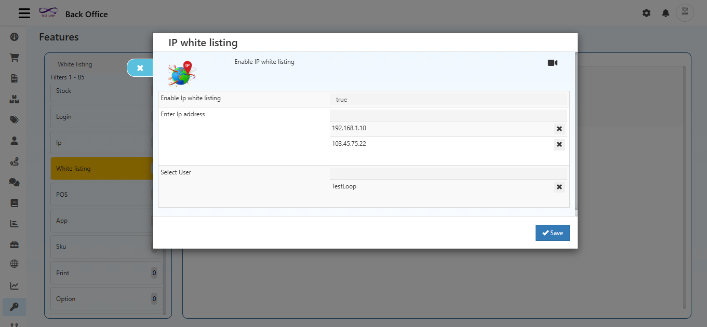Viewport: 707px width, 327px height.
Task: Click the briefcase icon in sidebar
Action: pyautogui.click(x=14, y=244)
